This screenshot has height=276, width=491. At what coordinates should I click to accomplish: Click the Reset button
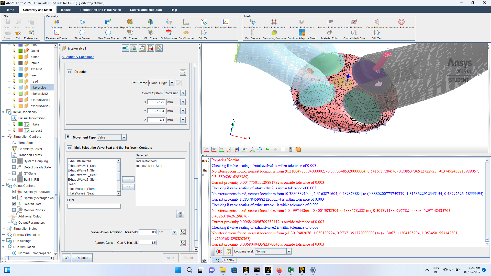(189, 258)
